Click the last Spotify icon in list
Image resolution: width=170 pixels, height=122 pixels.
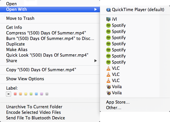pos(108,62)
